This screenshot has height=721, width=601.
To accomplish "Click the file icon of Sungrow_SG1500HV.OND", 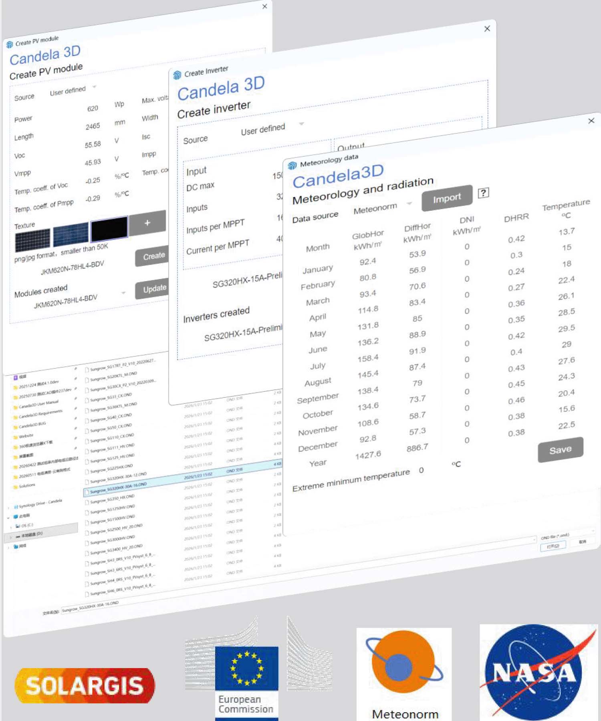I will [87, 522].
